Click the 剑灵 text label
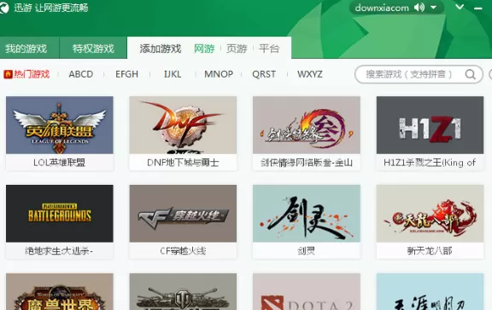This screenshot has width=492, height=310. point(307,251)
